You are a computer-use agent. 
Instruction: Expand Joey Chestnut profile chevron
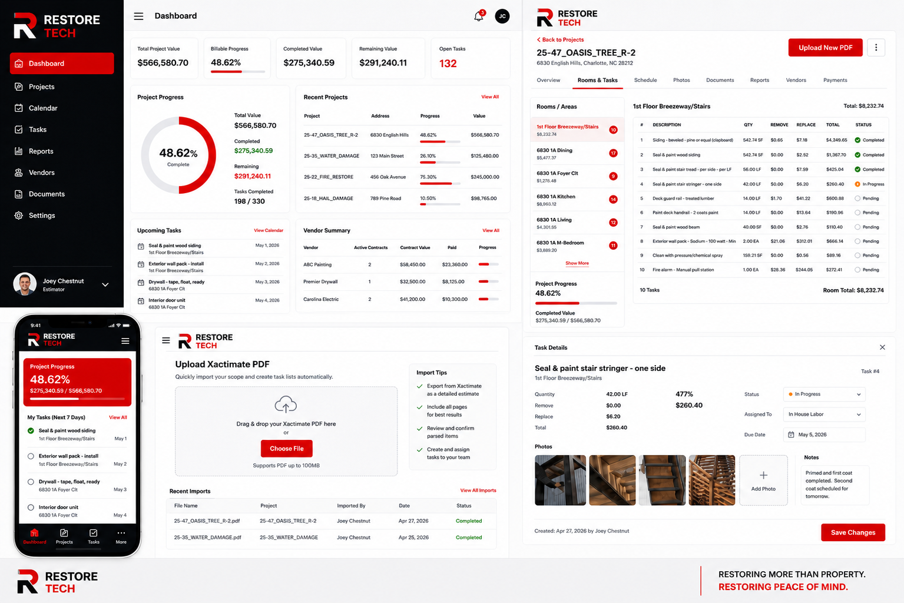point(105,285)
